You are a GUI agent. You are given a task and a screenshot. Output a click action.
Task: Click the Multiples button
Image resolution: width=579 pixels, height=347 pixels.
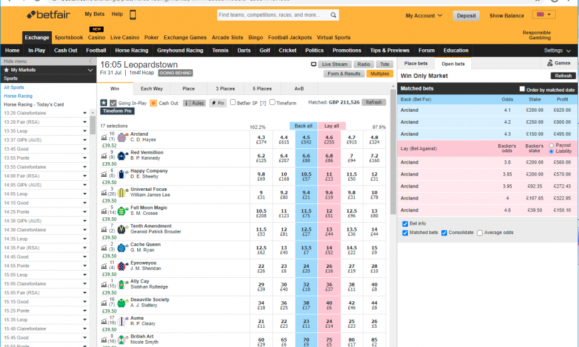tap(379, 74)
